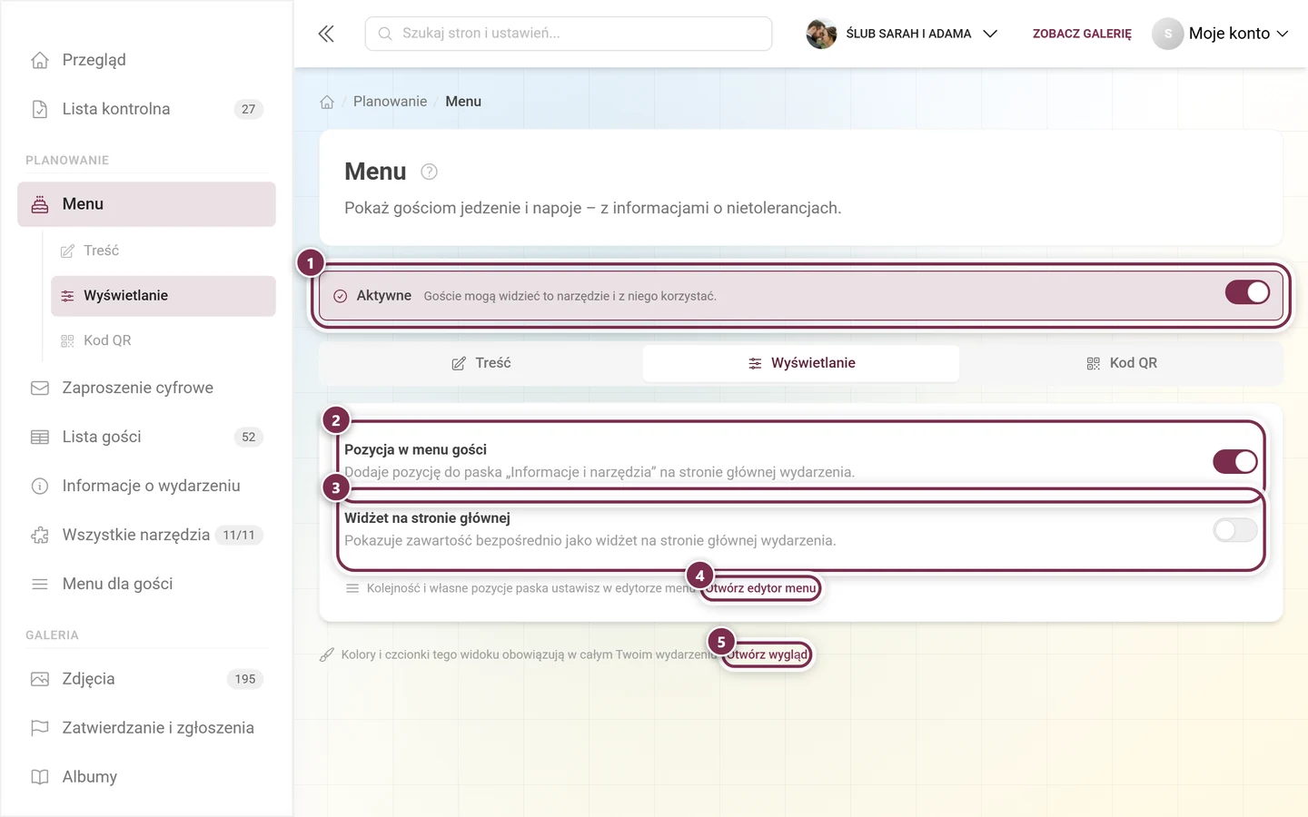The width and height of the screenshot is (1308, 817).
Task: Click the Albumy book icon
Action: click(40, 777)
